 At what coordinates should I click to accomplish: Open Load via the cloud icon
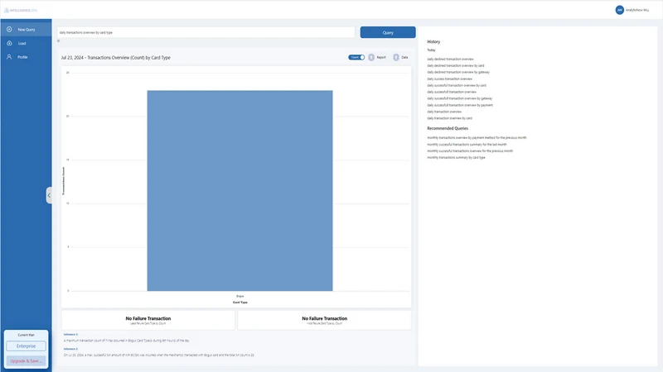[x=9, y=43]
